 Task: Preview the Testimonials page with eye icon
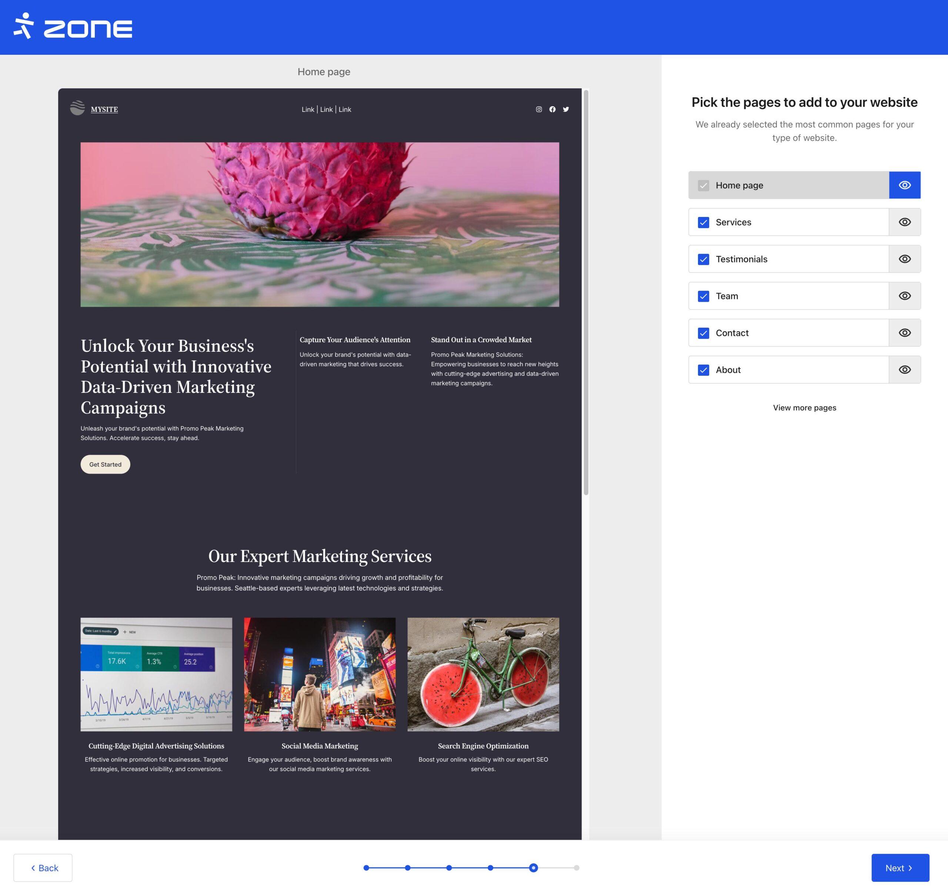(x=904, y=259)
